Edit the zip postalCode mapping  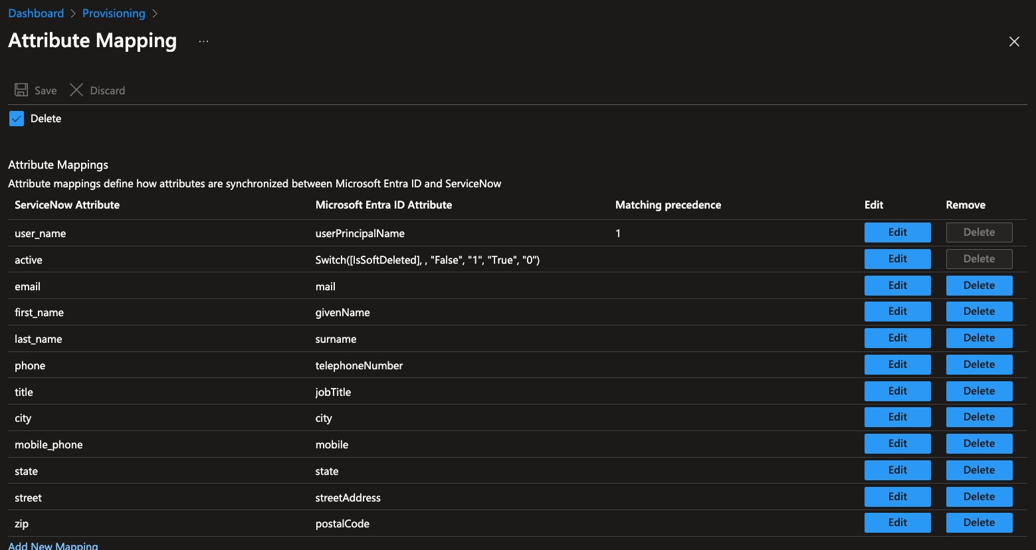[897, 523]
